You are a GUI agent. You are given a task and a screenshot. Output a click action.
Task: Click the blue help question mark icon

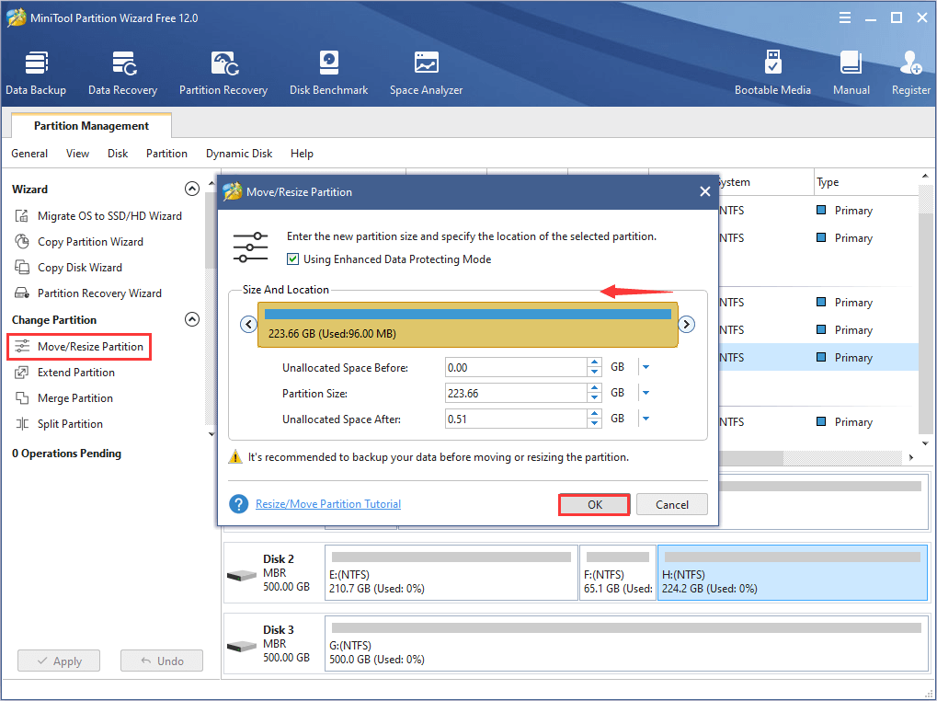238,504
